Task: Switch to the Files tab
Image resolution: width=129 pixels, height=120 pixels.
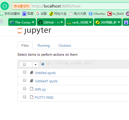Action: 25,45
